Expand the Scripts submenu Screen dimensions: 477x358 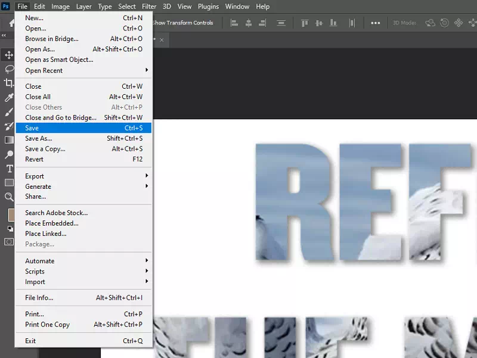pos(83,271)
